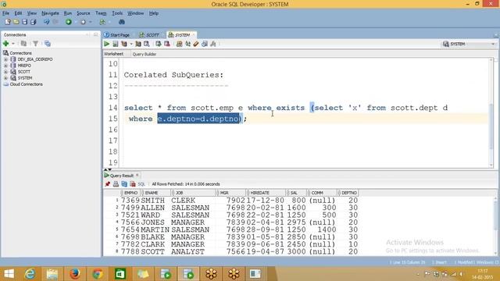Switch to the SCOTT worksheet tab
This screenshot has width=500, height=281.
point(150,34)
